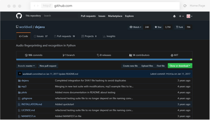Viewport: 210px width, 120px height.
Task: Open Issues in top navigation
Action: tap(102, 16)
